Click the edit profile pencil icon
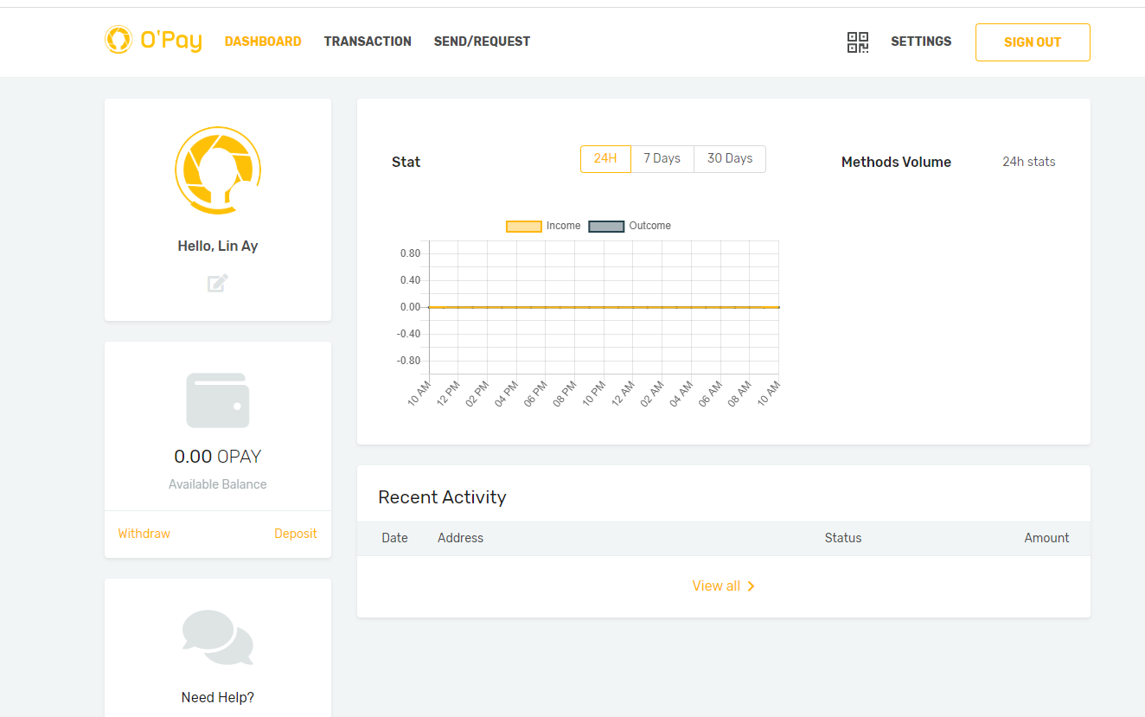The height and width of the screenshot is (717, 1145). 218,283
